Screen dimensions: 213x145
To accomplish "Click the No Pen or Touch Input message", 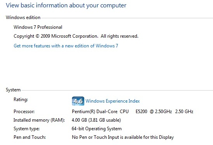I will tap(123, 137).
